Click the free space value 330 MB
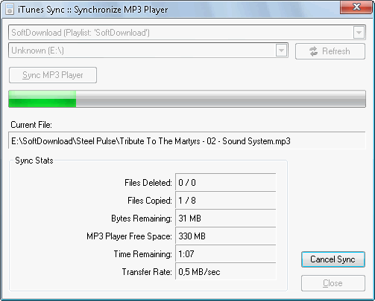Image resolution: width=375 pixels, height=301 pixels. (x=226, y=236)
